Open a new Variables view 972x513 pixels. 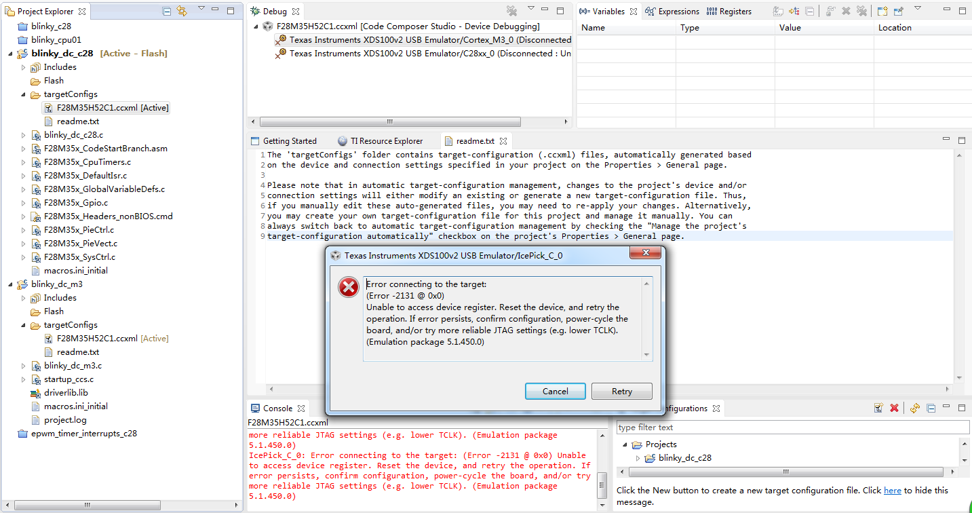pos(882,11)
